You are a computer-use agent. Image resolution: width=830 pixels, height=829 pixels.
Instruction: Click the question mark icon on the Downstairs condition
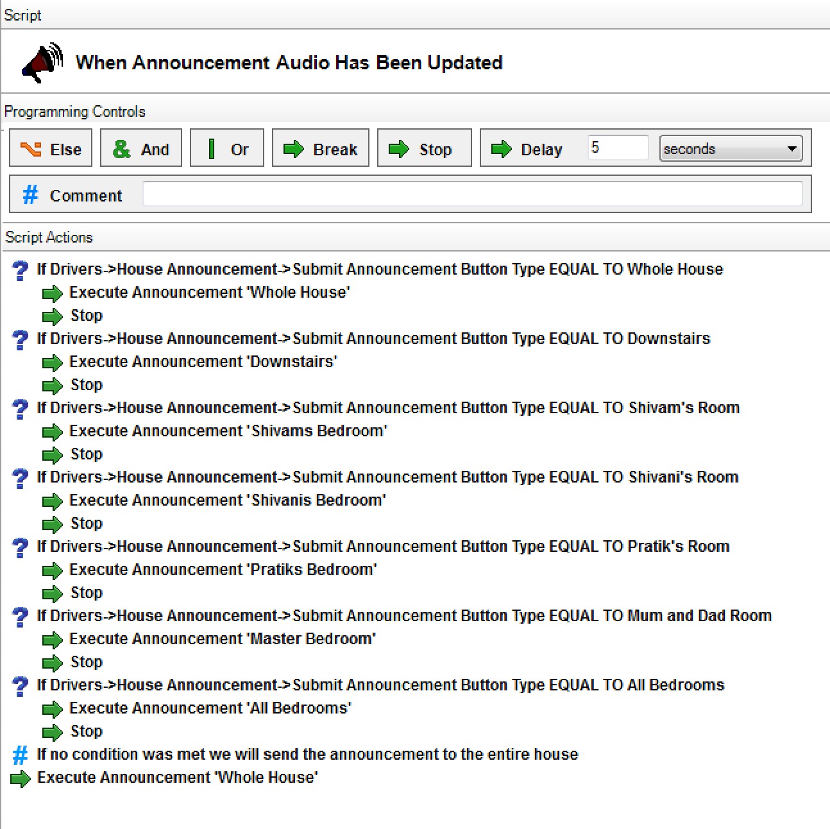point(20,338)
